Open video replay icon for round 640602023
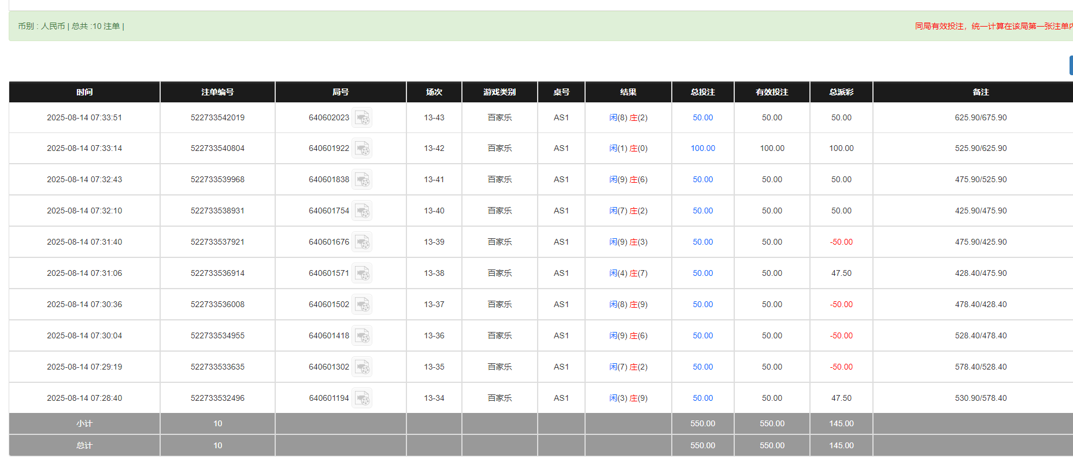Image resolution: width=1073 pixels, height=465 pixels. click(x=362, y=118)
